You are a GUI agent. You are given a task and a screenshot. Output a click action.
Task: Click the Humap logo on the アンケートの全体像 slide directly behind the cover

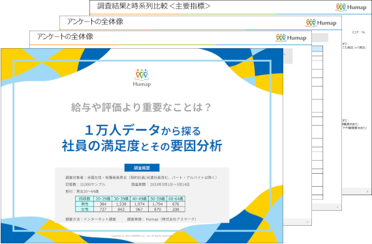tap(291, 38)
